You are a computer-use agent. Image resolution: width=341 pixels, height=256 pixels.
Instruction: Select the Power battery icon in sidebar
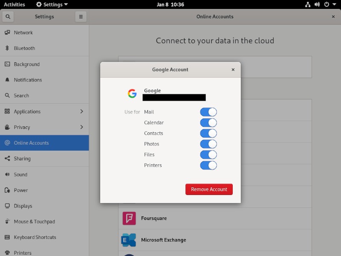(x=7, y=190)
